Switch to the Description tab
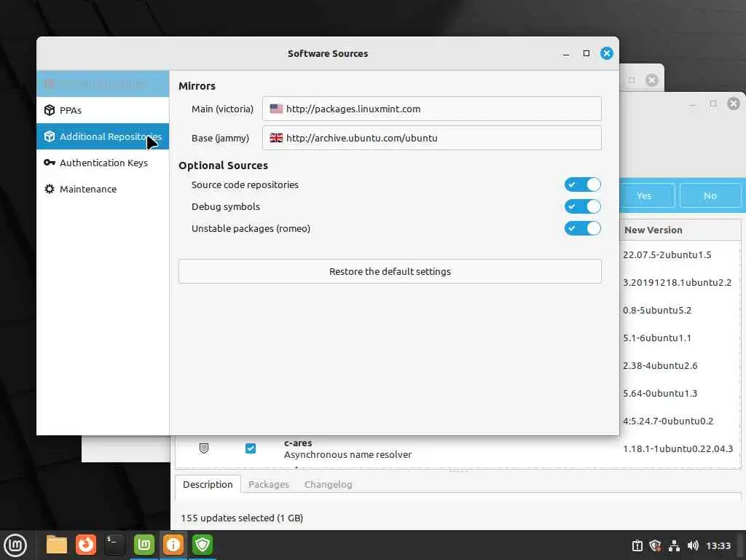 [208, 484]
